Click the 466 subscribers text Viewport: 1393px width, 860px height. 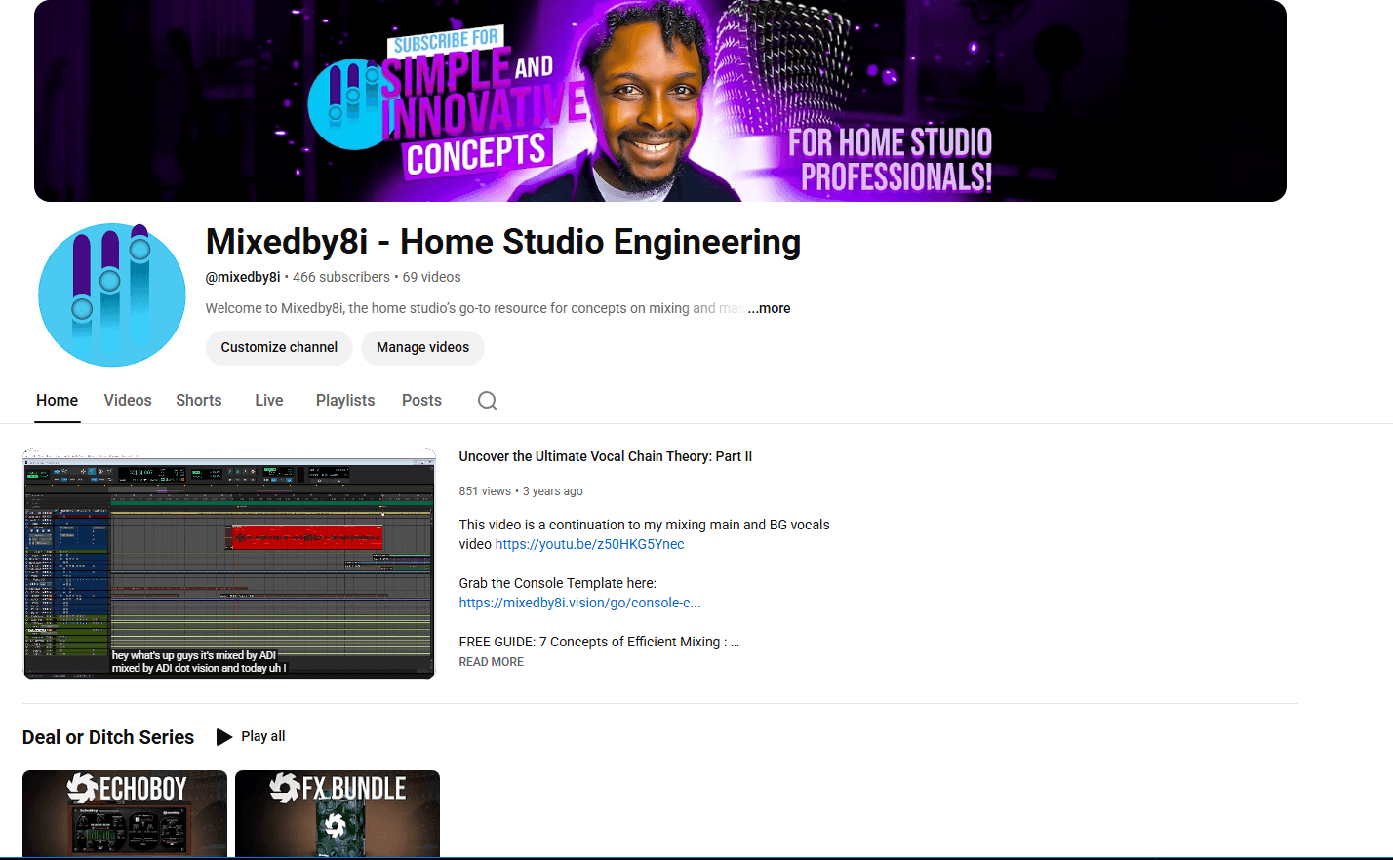[341, 277]
